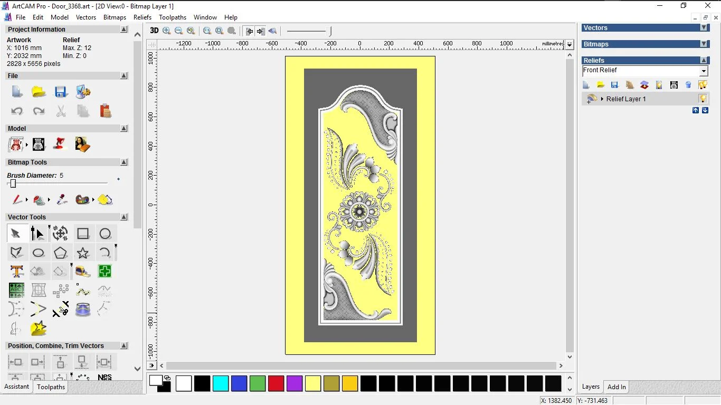The image size is (721, 405).
Task: Collapse the Project Information section
Action: [124, 30]
